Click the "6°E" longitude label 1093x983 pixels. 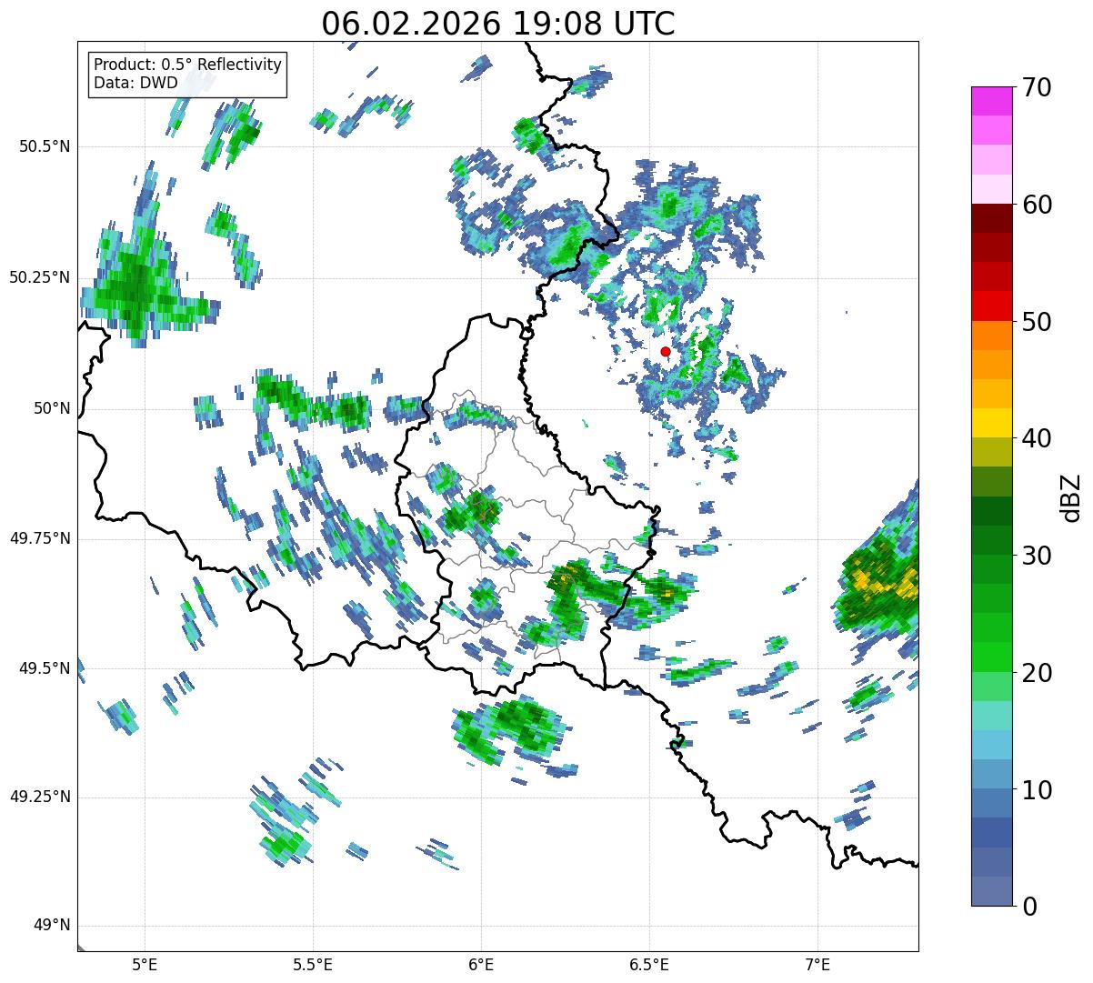click(481, 964)
